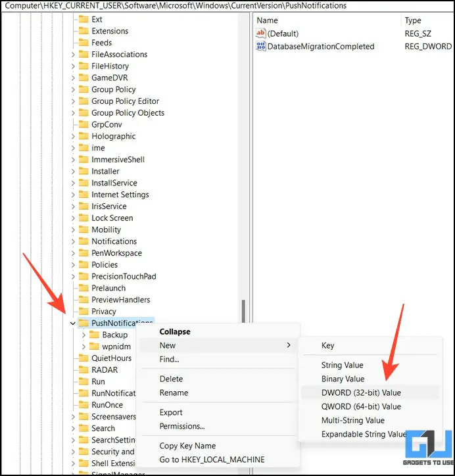Select the Group Policy Objects key
Screen dimensions: 455x476
point(128,113)
